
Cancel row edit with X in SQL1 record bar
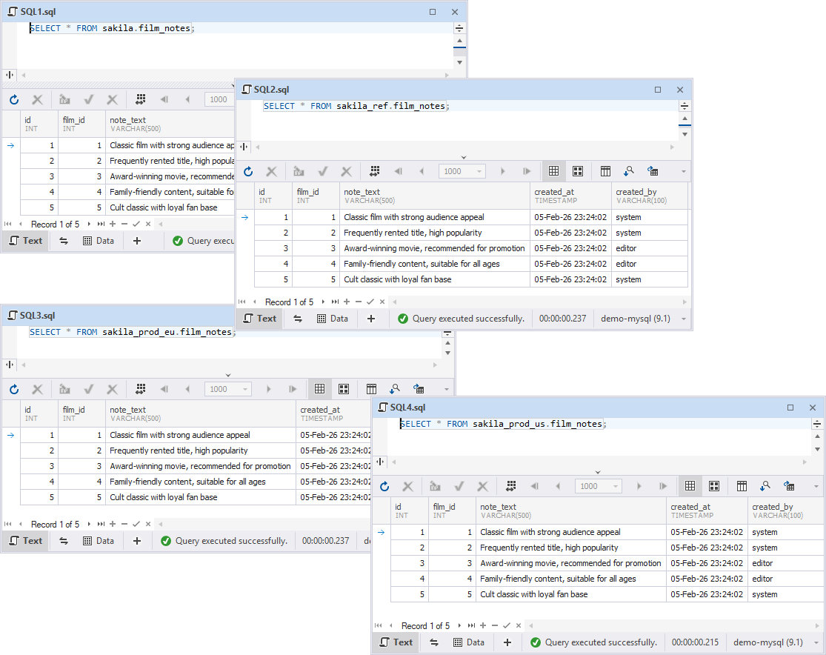point(147,224)
